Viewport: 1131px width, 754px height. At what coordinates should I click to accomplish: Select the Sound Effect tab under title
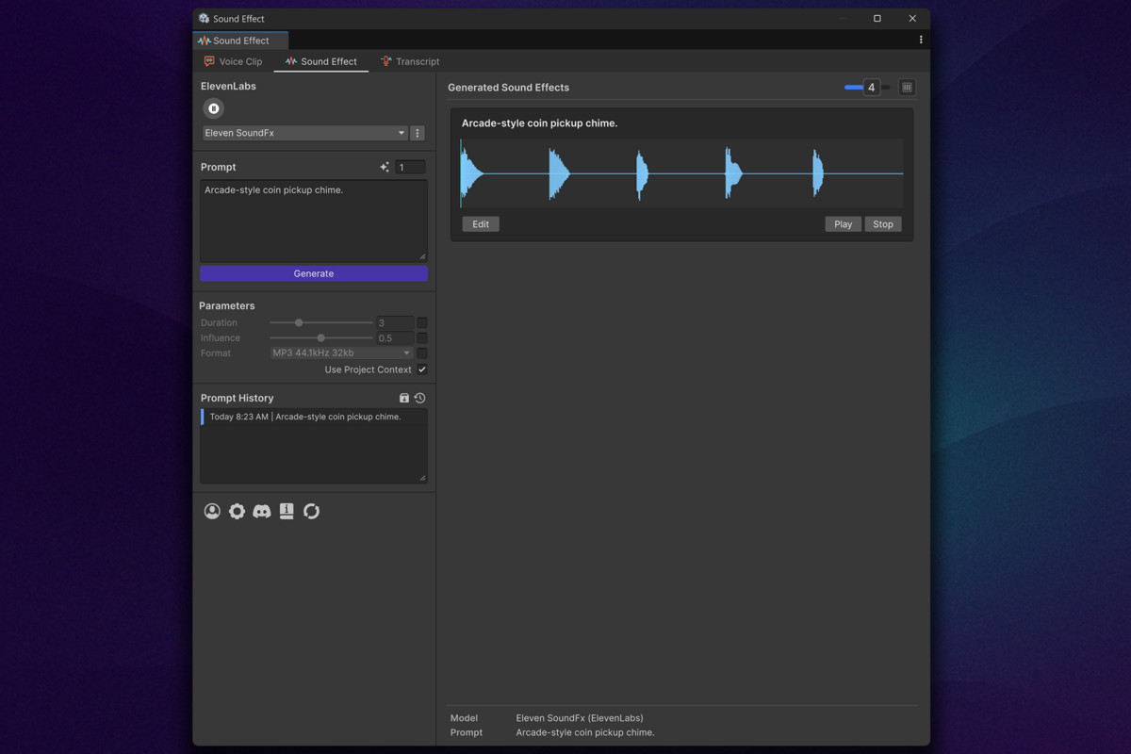coord(320,61)
